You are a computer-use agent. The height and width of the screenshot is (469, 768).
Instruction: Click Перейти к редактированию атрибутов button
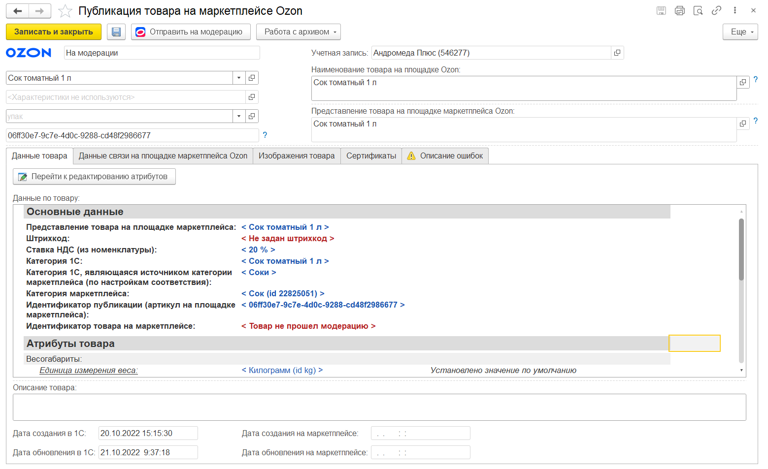coord(94,177)
